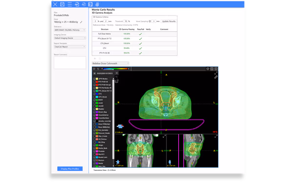Click the first icon at viewer top-right
The image size is (293, 183).
coord(208,69)
